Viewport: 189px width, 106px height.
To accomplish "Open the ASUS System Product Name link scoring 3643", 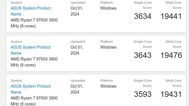I will [31, 50].
